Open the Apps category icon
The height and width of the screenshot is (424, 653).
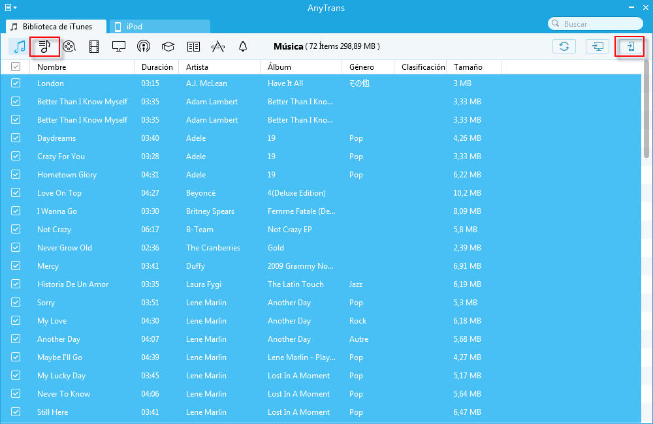(218, 46)
